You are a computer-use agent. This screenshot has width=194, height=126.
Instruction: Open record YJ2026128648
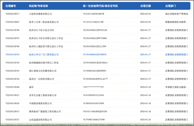(x=12, y=87)
